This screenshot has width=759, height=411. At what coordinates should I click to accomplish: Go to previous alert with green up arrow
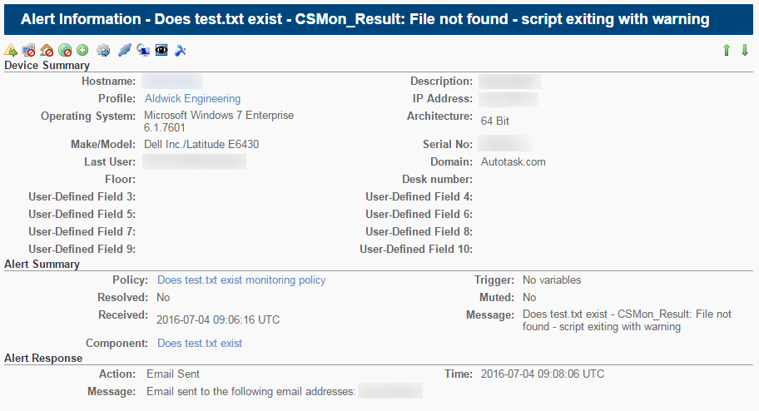coord(726,50)
